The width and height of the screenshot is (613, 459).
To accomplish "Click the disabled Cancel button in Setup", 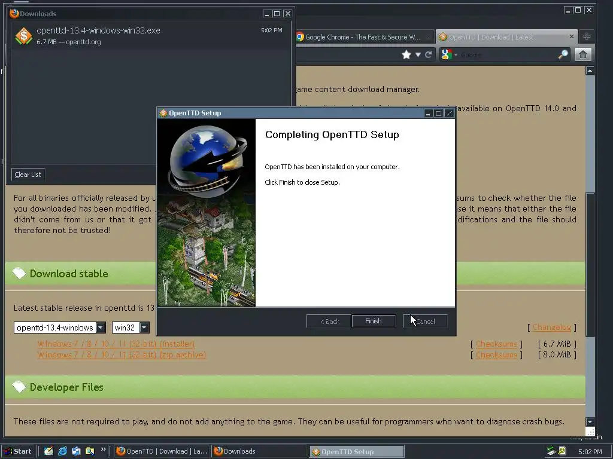I will click(x=425, y=321).
